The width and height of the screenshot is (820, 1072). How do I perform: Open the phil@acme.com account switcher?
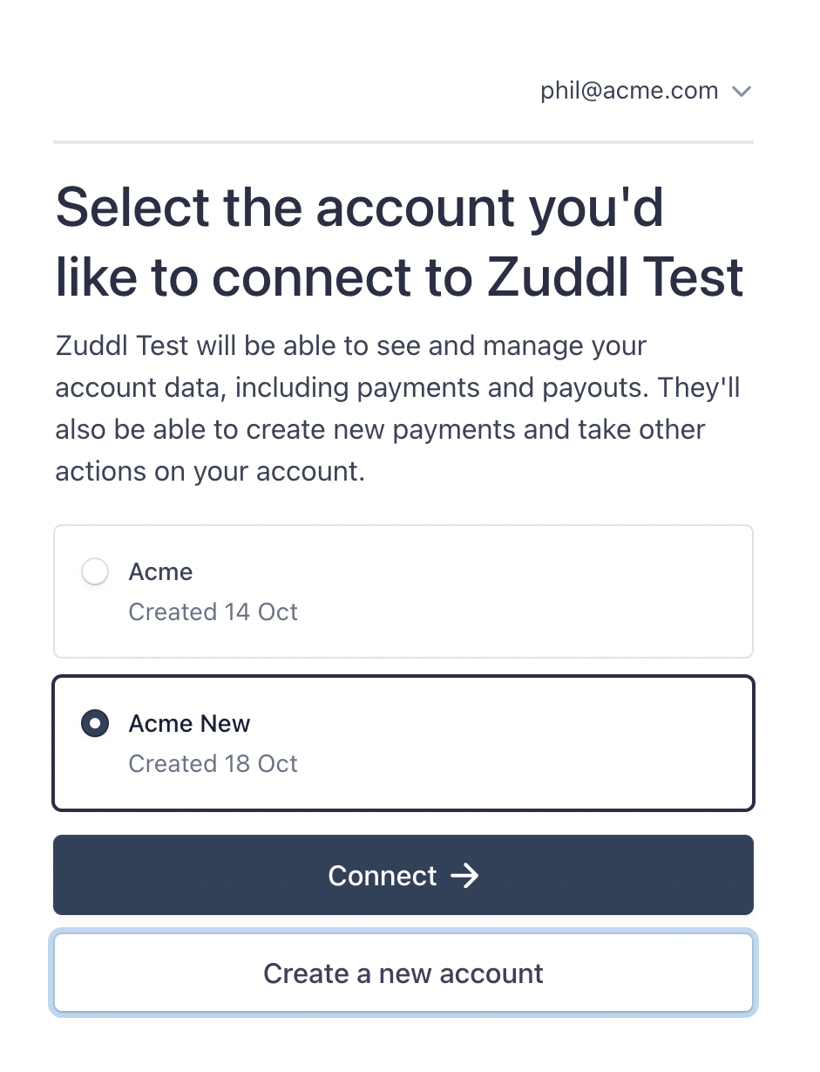(646, 91)
